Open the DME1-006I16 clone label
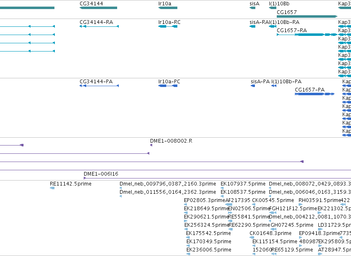 tap(101, 174)
